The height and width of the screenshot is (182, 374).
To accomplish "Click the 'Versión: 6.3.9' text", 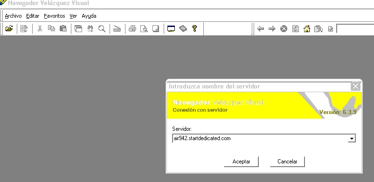I will [x=338, y=112].
